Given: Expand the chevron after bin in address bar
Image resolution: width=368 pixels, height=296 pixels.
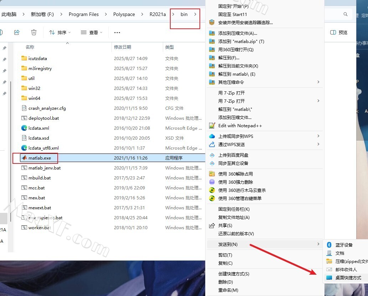Looking at the screenshot, I should pyautogui.click(x=195, y=14).
